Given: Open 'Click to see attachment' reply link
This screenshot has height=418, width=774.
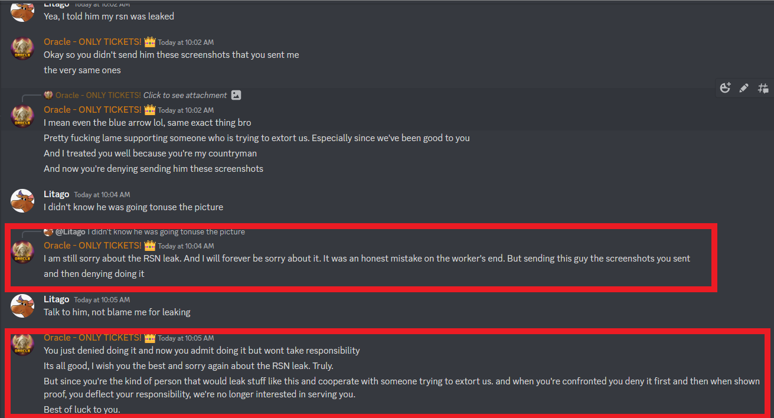Looking at the screenshot, I should tap(185, 95).
